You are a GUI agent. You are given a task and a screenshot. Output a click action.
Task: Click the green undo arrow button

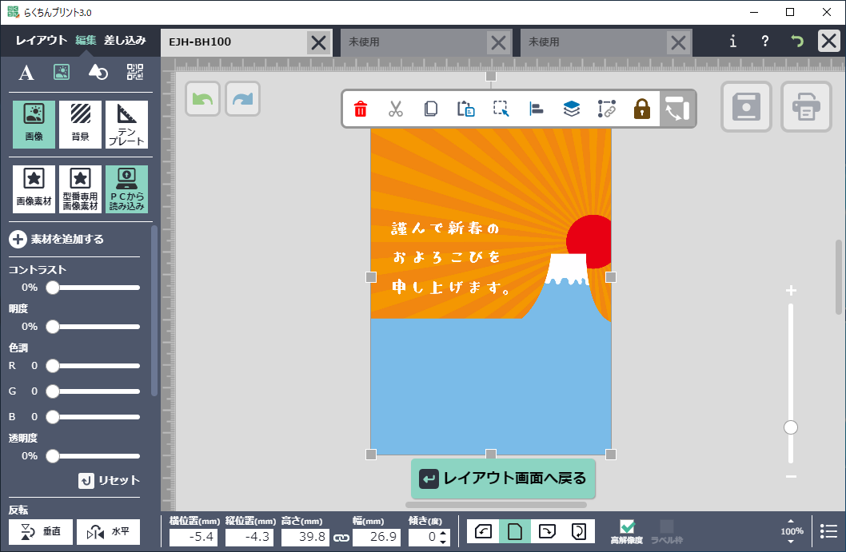coord(202,98)
